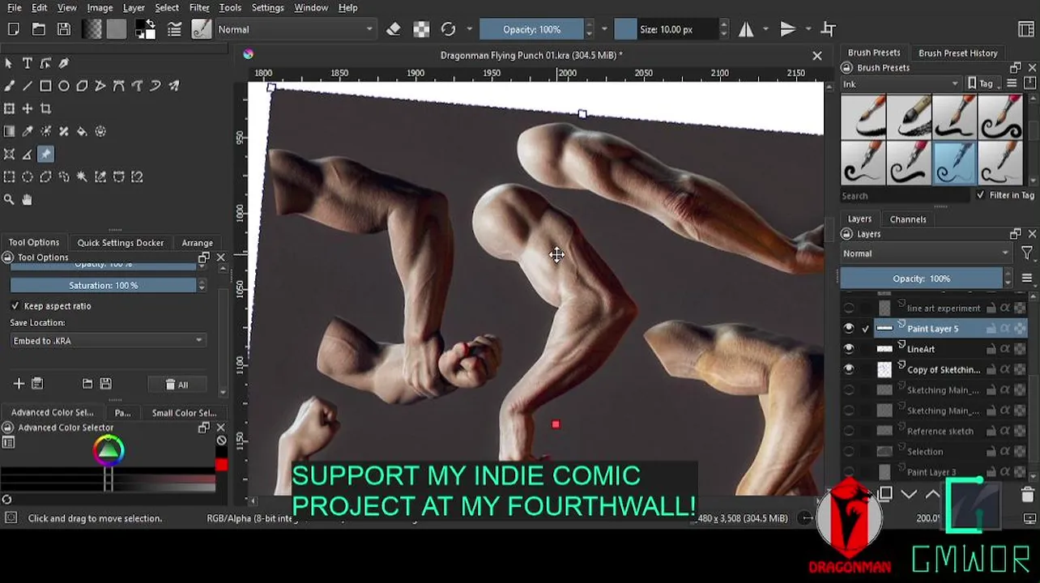Select the Polyline tool
1040x583 pixels.
click(100, 86)
